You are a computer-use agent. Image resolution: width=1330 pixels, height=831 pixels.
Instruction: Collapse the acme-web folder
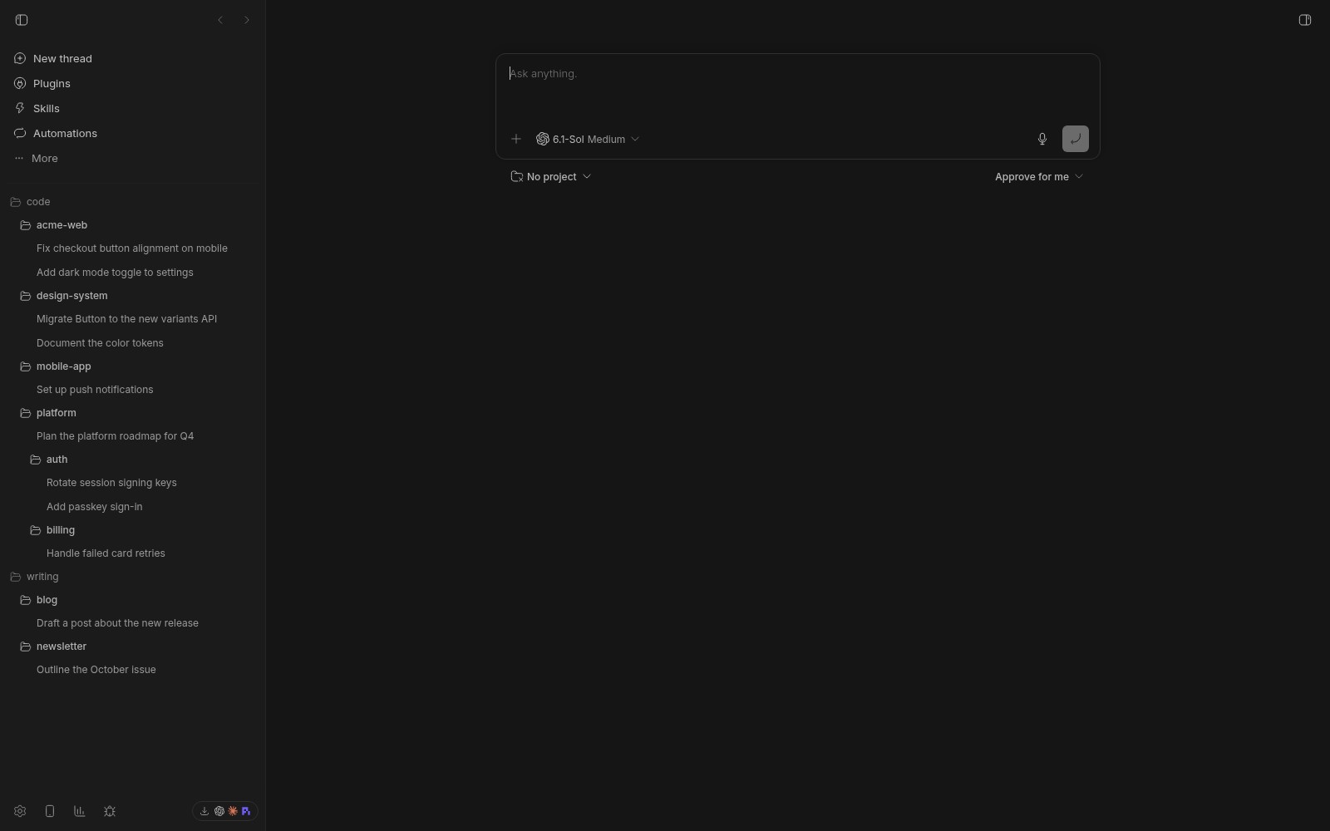pyautogui.click(x=133, y=225)
